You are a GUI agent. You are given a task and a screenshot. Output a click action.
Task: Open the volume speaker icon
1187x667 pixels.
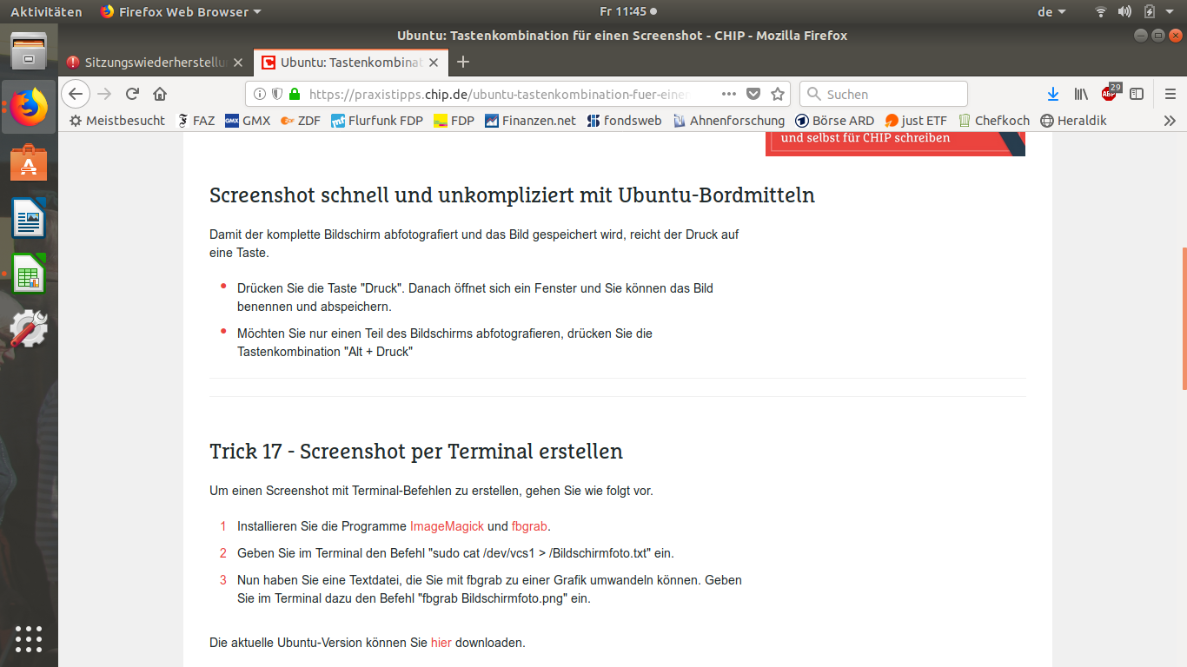click(x=1124, y=11)
